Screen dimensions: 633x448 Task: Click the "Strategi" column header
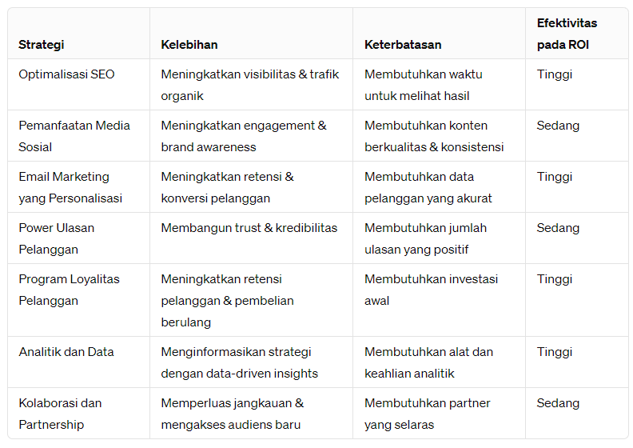[42, 45]
